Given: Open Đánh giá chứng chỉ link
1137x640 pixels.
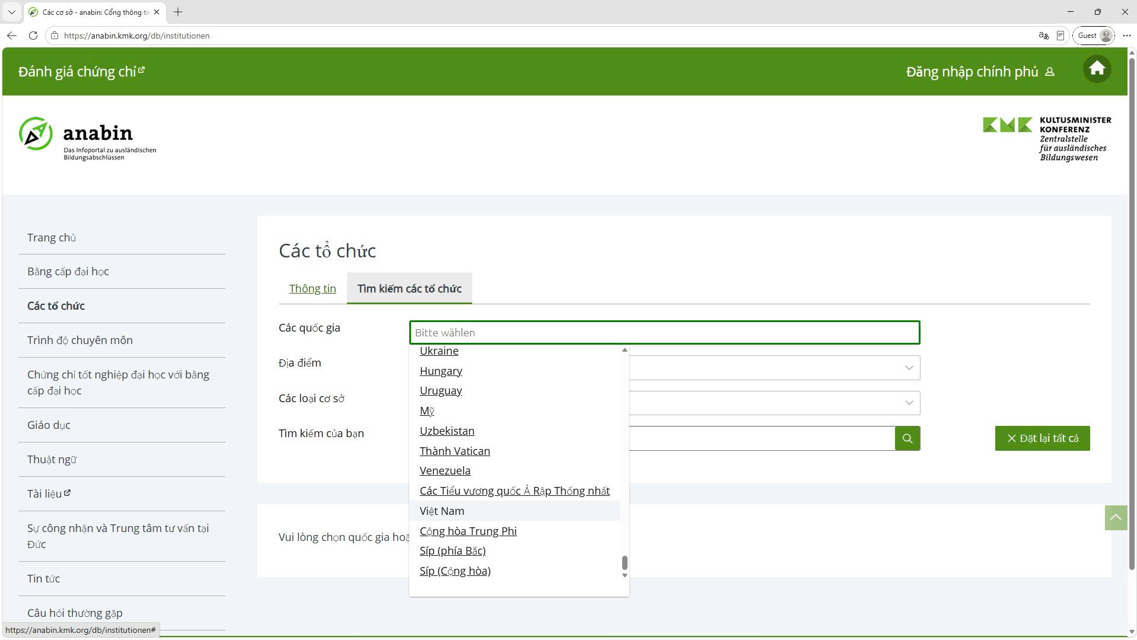Looking at the screenshot, I should pyautogui.click(x=81, y=72).
